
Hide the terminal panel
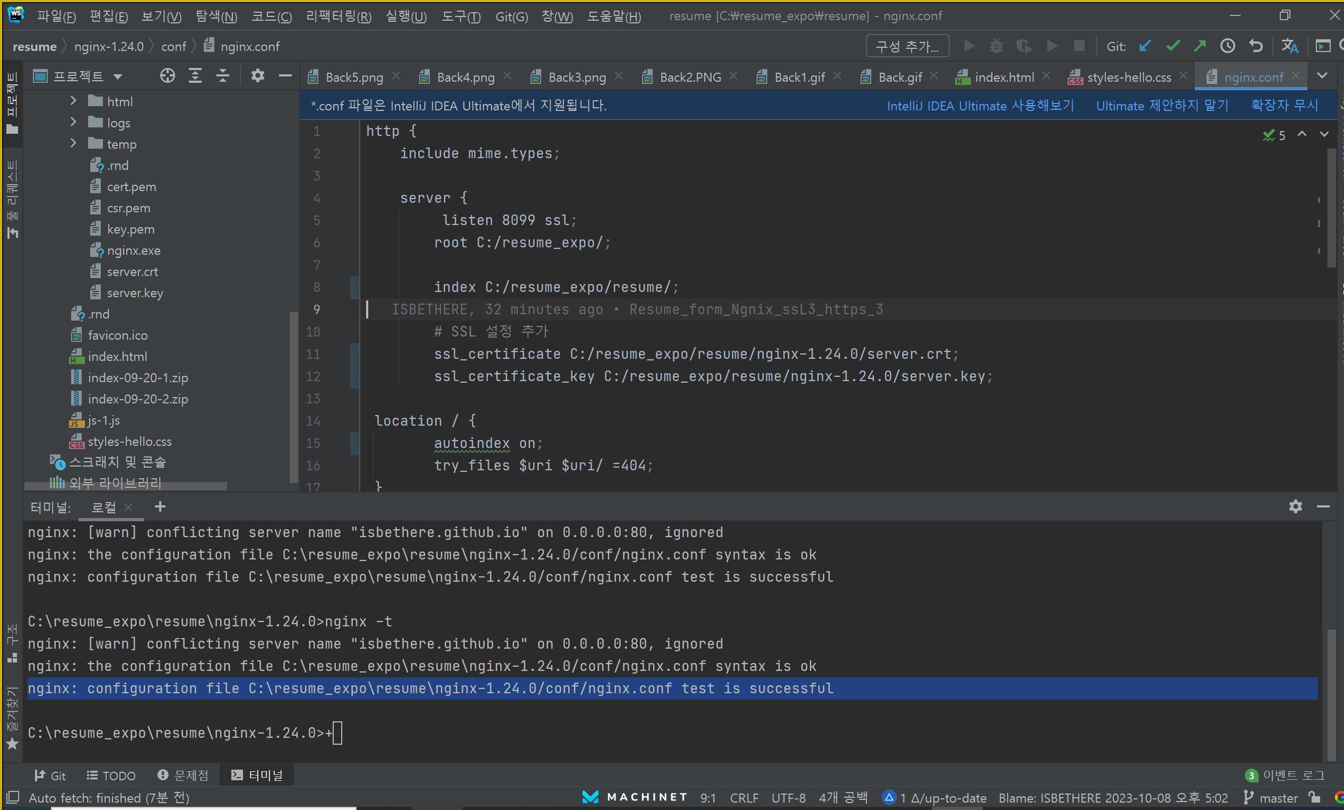[x=1323, y=506]
